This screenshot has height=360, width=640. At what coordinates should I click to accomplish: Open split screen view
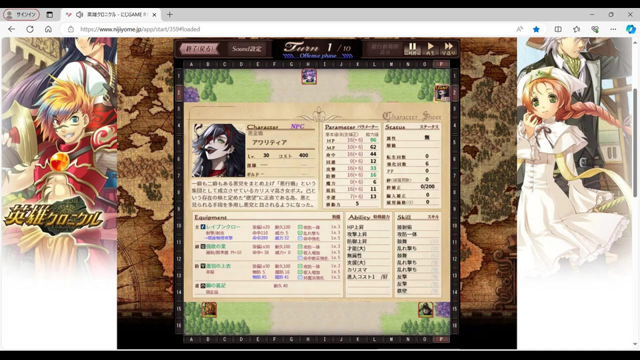point(558,29)
